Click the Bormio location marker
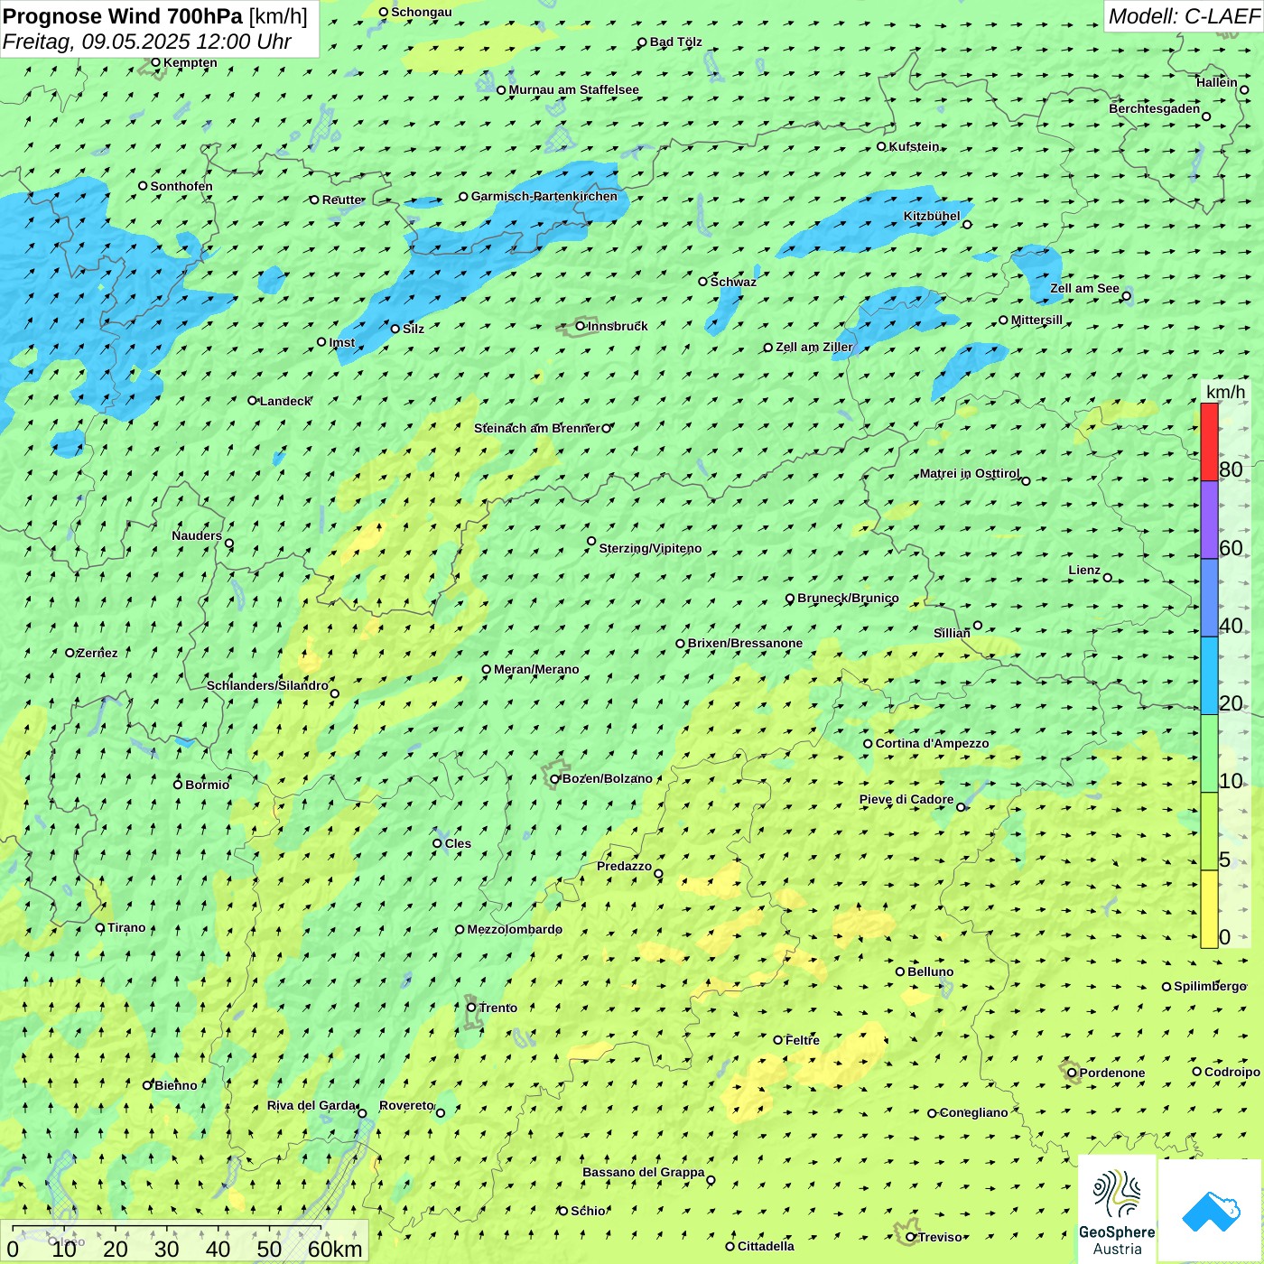The width and height of the screenshot is (1264, 1264). point(178,785)
